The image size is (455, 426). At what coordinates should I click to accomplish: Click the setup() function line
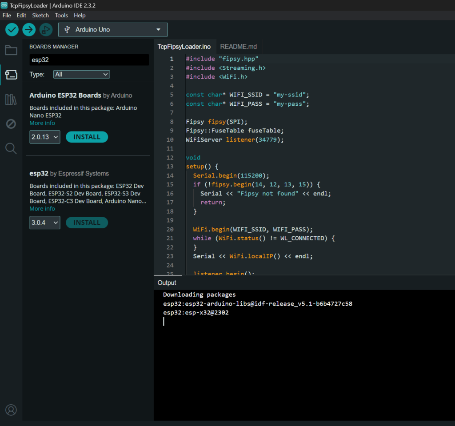click(202, 167)
